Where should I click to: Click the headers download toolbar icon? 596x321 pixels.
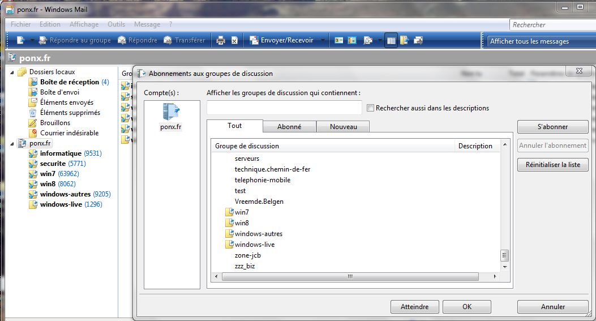click(x=418, y=40)
